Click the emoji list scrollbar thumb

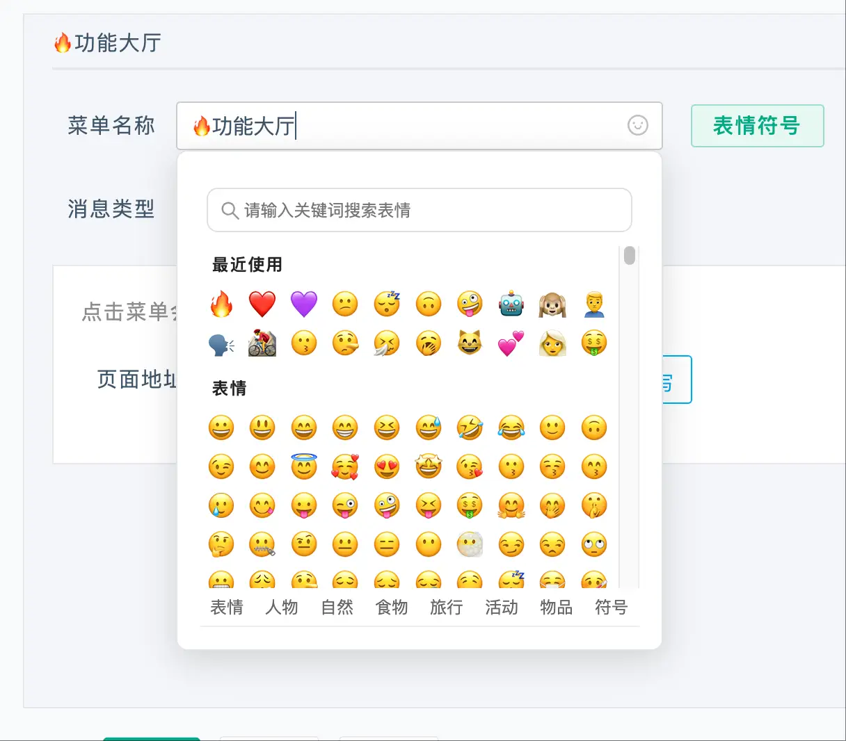[x=630, y=256]
